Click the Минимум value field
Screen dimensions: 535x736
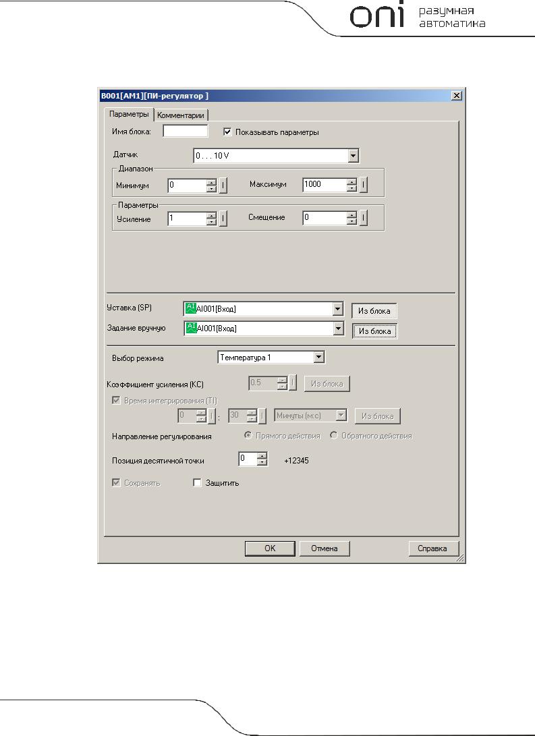coord(187,186)
